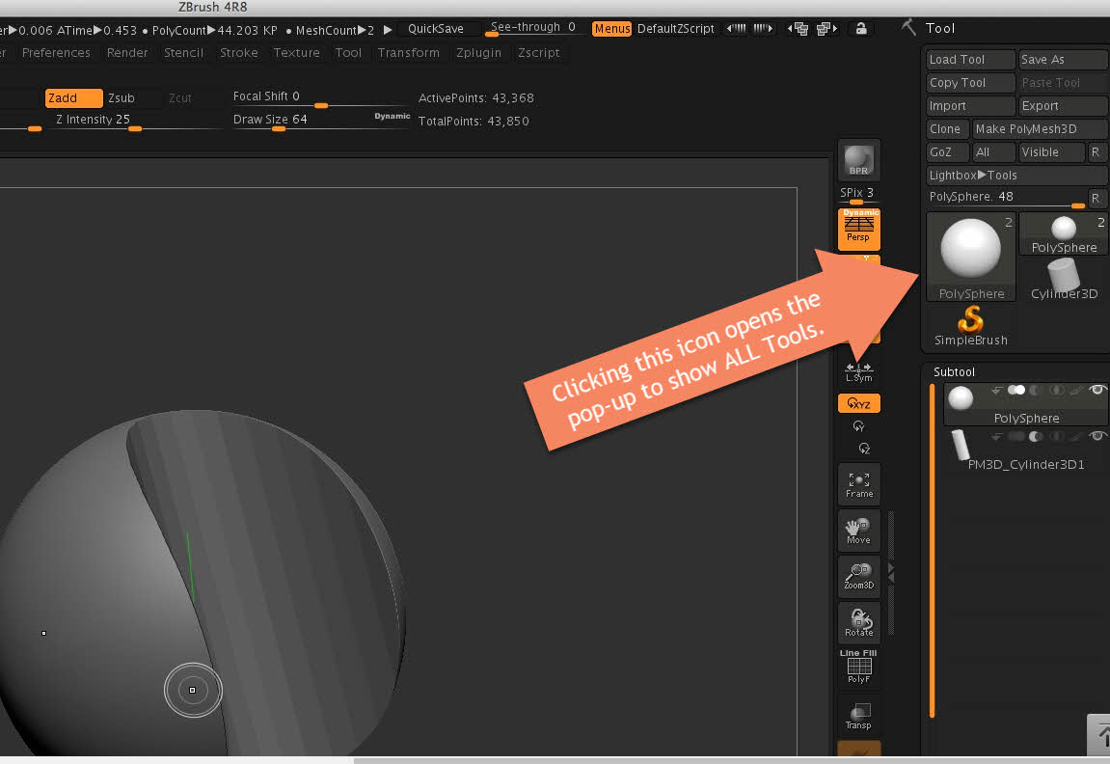This screenshot has width=1110, height=764.
Task: Click the Rotate view icon
Action: (858, 623)
